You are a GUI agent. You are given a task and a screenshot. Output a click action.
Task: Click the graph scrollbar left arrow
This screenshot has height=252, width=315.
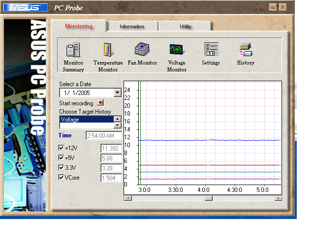128,198
